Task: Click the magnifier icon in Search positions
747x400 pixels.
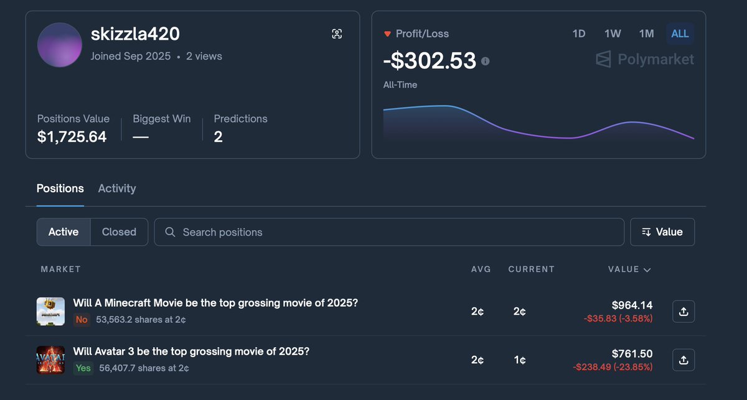Action: [170, 232]
